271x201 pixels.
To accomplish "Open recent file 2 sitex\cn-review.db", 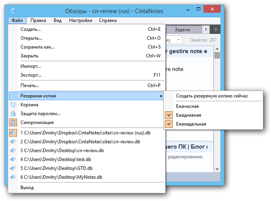I will 86,142.
